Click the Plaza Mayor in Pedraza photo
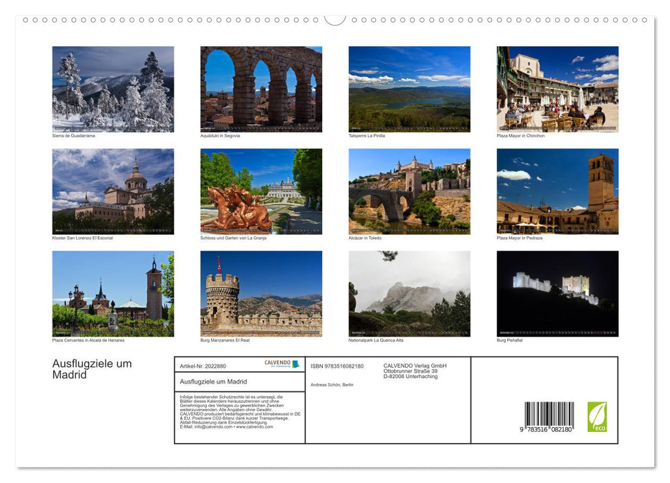 558,190
